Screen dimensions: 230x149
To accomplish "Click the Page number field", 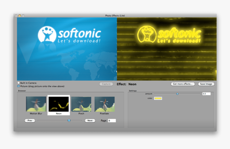I will click(x=112, y=120).
